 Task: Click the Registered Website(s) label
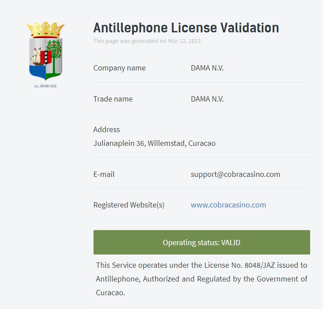pyautogui.click(x=129, y=205)
